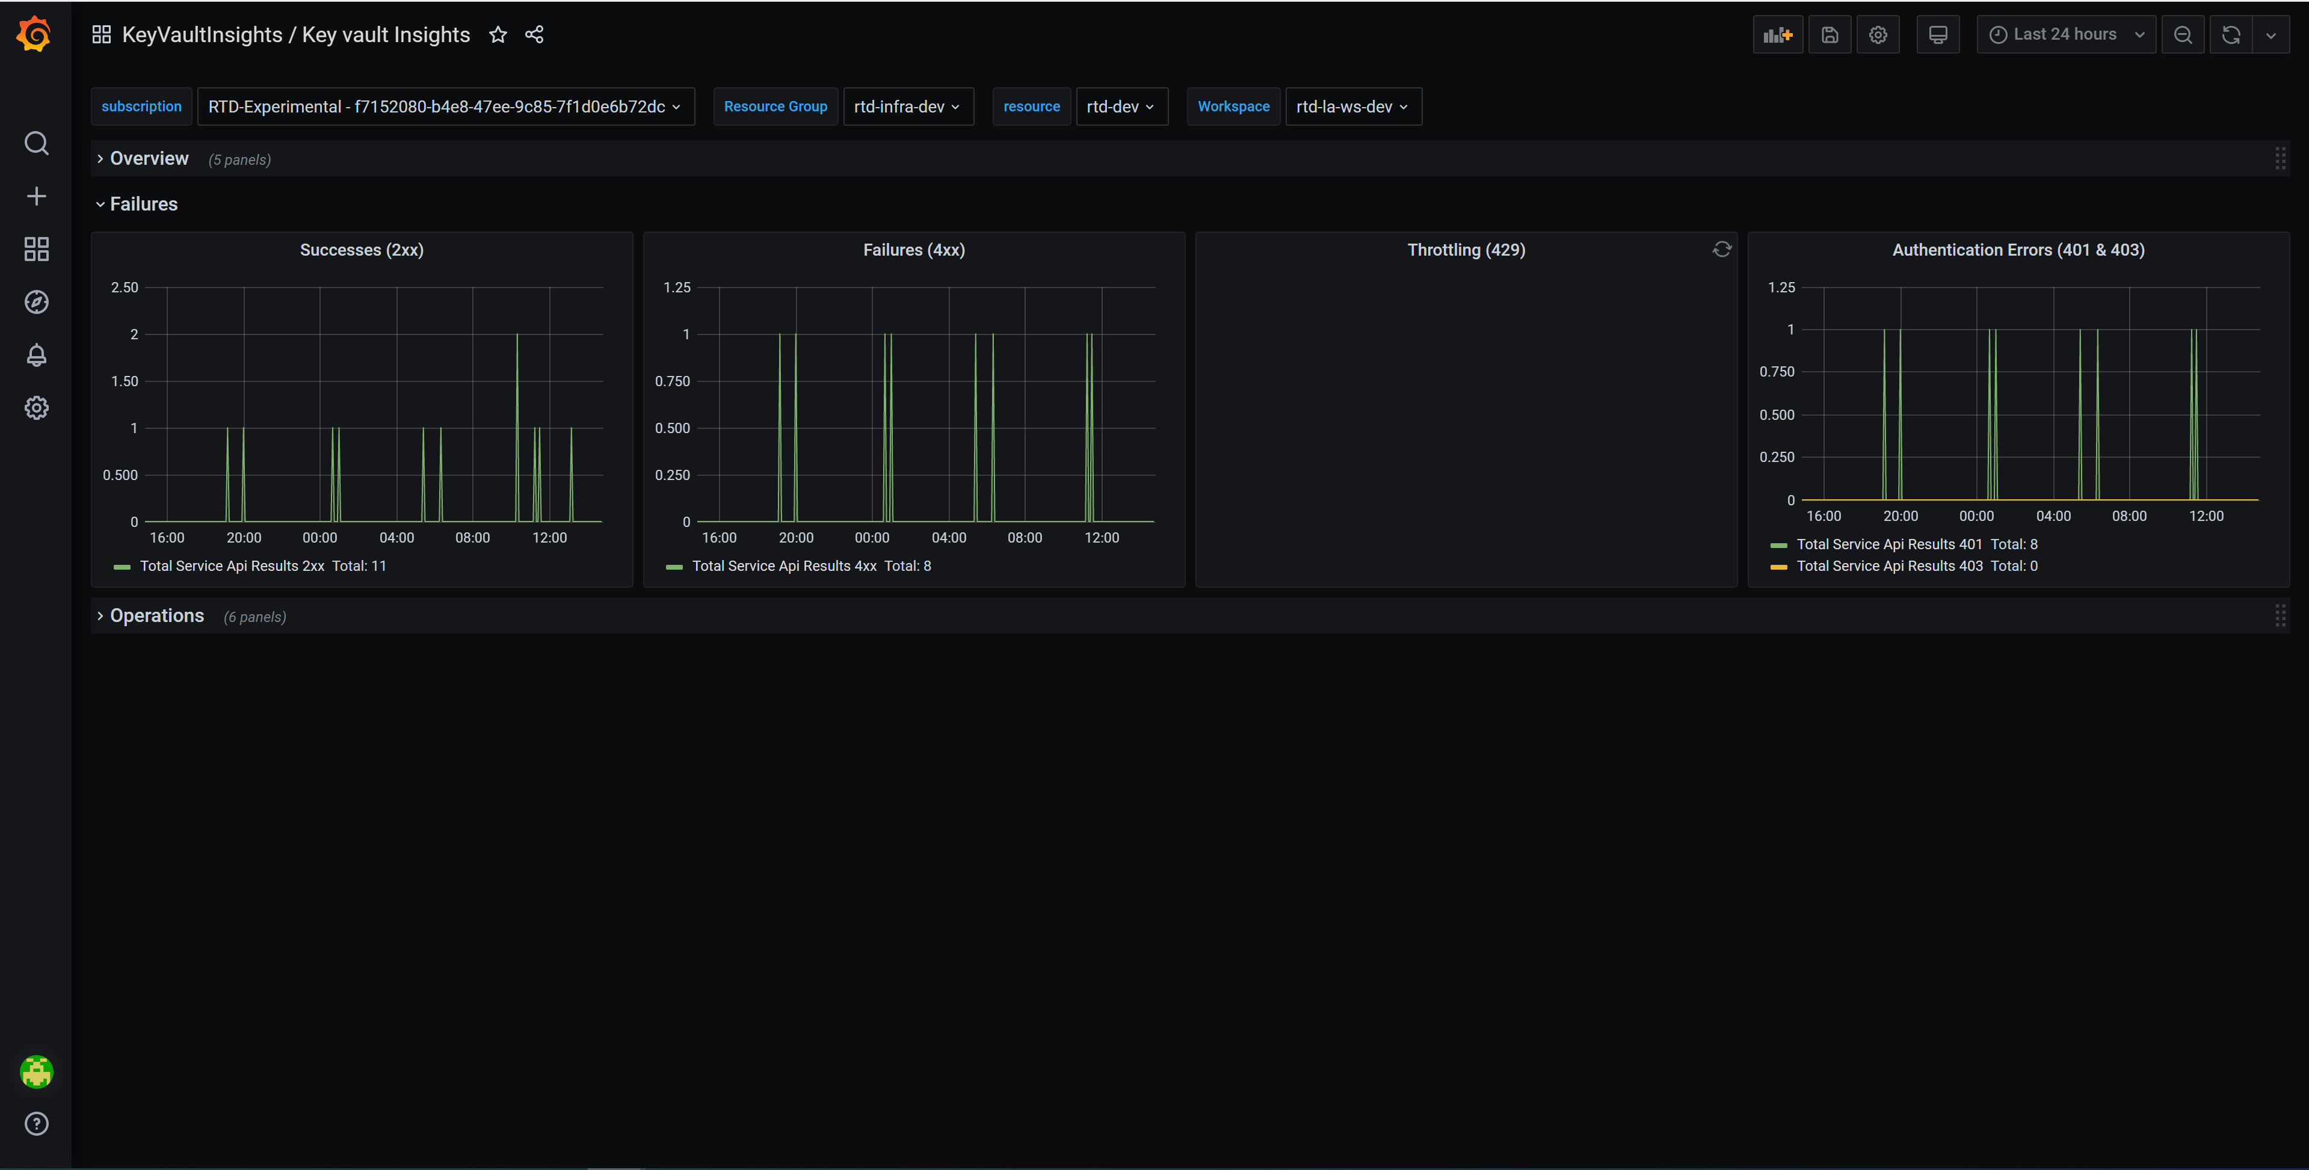Click the Operations row drag handle
Image resolution: width=2309 pixels, height=1170 pixels.
[2280, 616]
